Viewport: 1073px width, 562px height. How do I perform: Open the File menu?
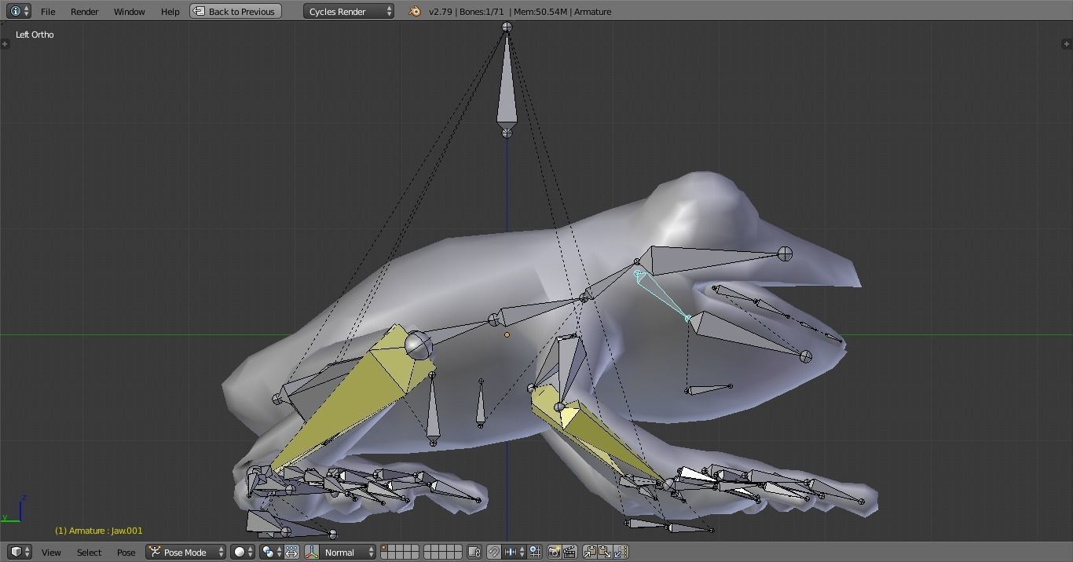point(48,11)
